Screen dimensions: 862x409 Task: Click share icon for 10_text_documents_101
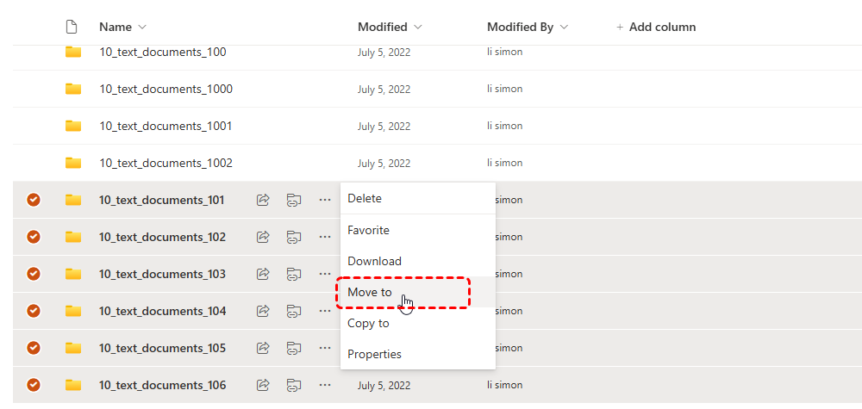pos(264,200)
